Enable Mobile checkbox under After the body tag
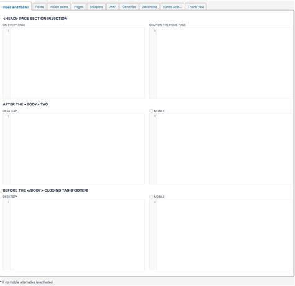Image resolution: width=295 pixels, height=286 pixels. coord(151,111)
